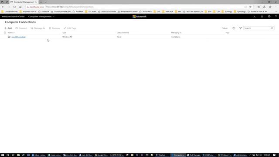Click the filter funnel icon
Screen dimensions: 279x157
click(240, 28)
